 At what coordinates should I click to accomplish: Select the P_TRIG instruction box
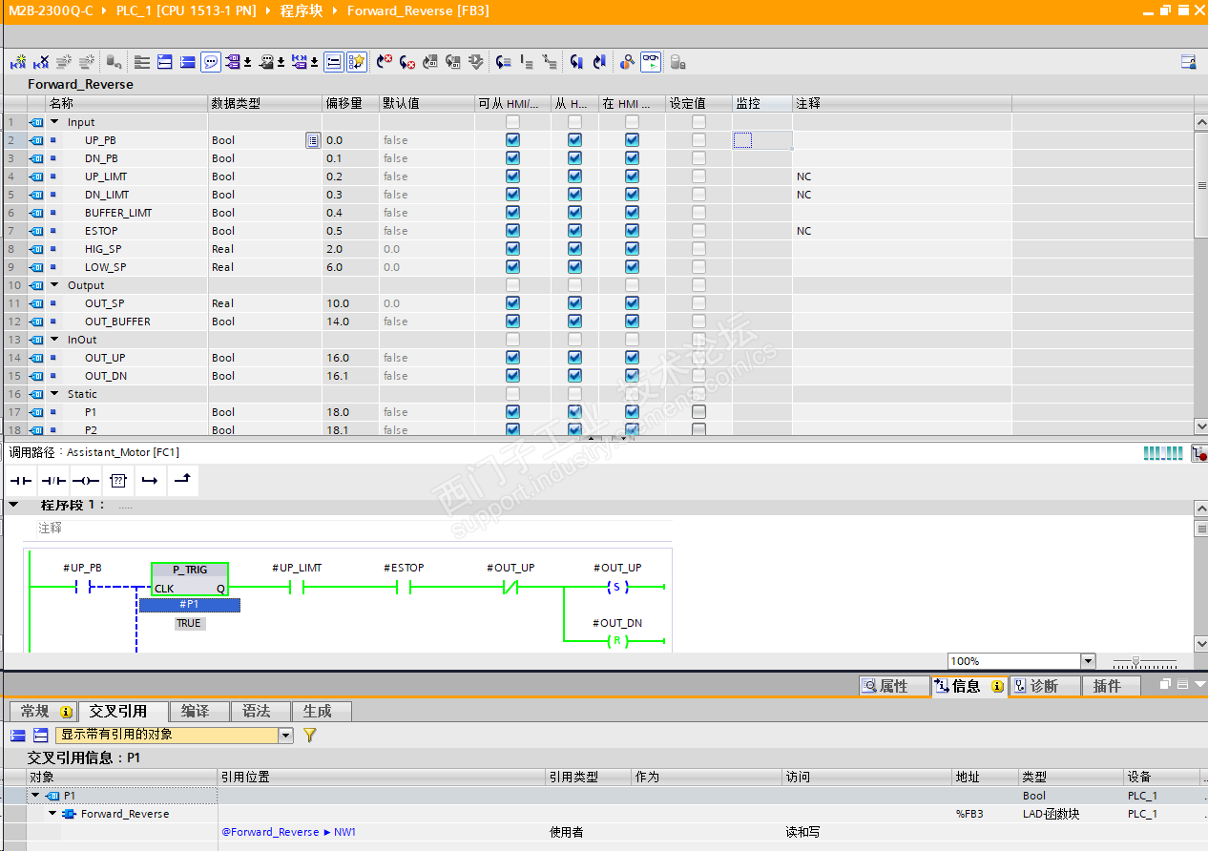coord(189,578)
